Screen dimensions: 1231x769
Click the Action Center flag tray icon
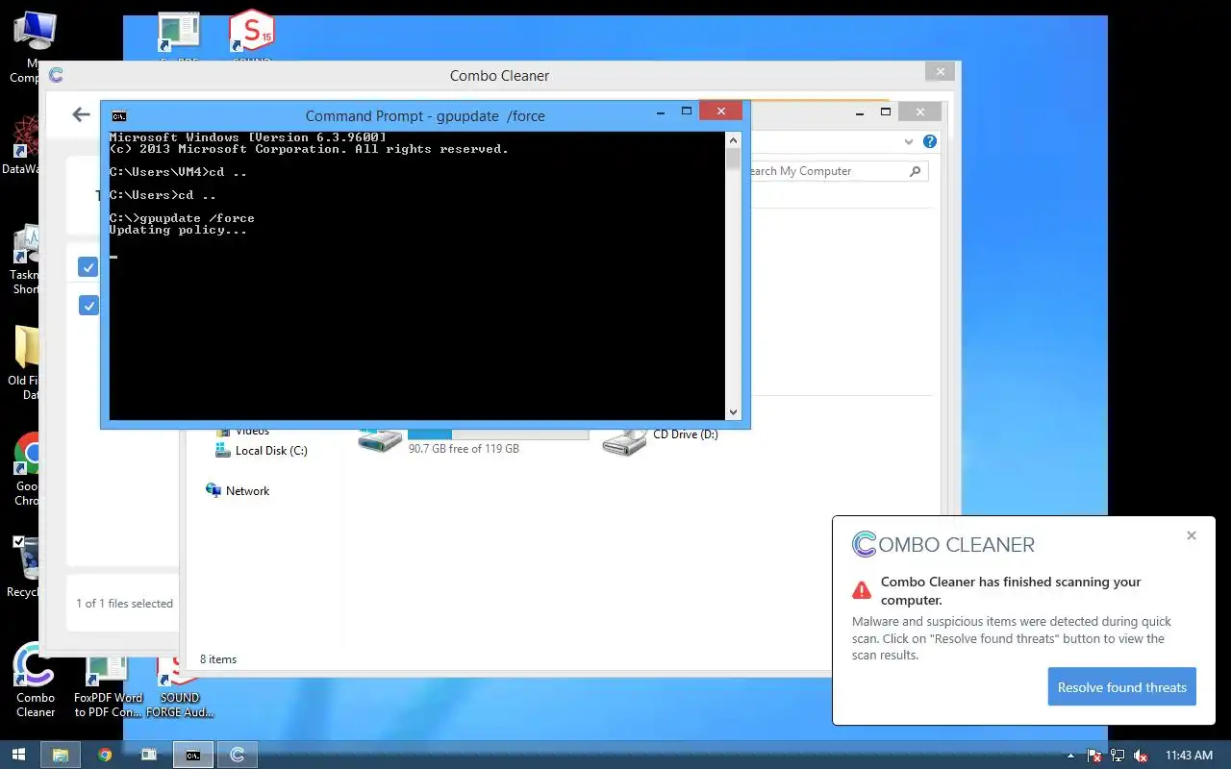[1094, 757]
